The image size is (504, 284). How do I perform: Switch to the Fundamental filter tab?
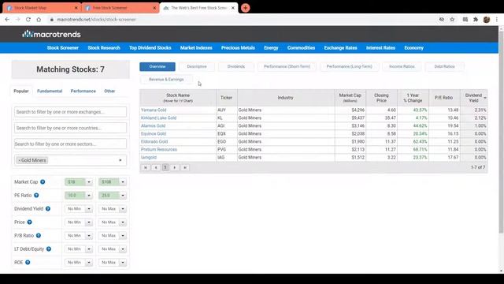(50, 92)
